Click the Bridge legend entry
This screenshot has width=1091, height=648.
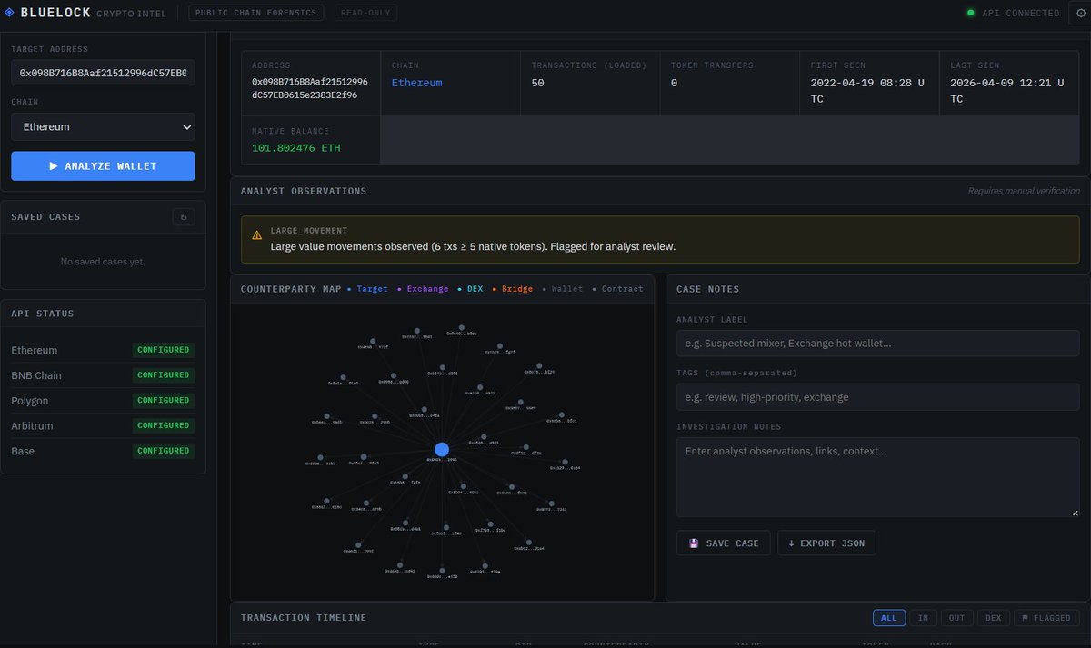[512, 289]
